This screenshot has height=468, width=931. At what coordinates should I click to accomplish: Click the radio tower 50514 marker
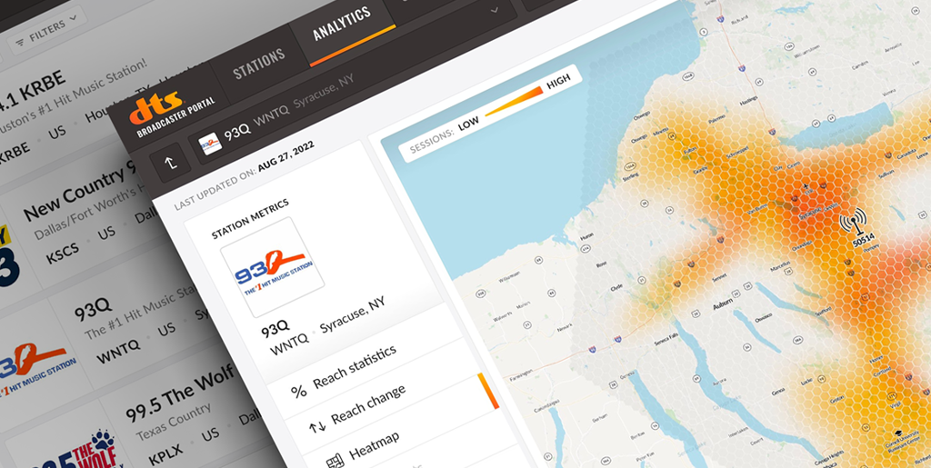coord(852,224)
